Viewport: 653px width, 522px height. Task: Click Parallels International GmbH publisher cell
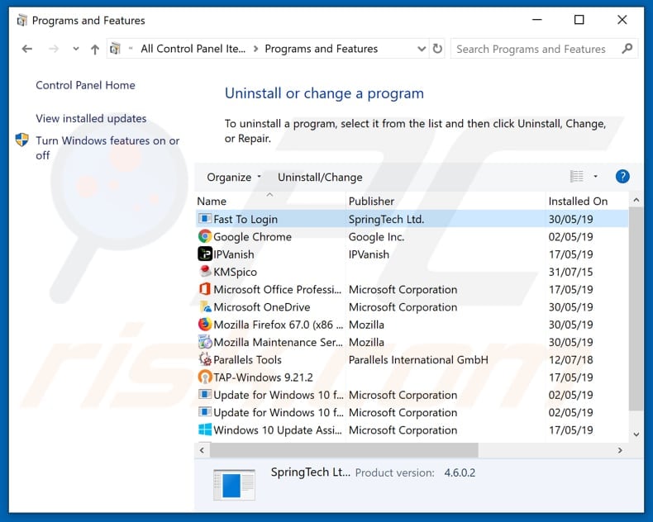tap(418, 359)
